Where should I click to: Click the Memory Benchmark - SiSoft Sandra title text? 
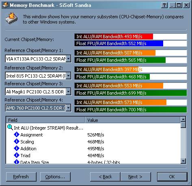[x=50, y=5]
